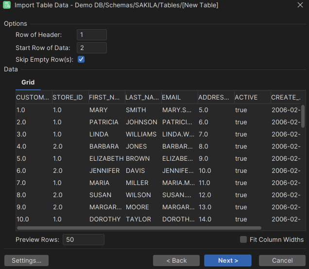Enable Fit Column Widths checkbox

pos(243,239)
